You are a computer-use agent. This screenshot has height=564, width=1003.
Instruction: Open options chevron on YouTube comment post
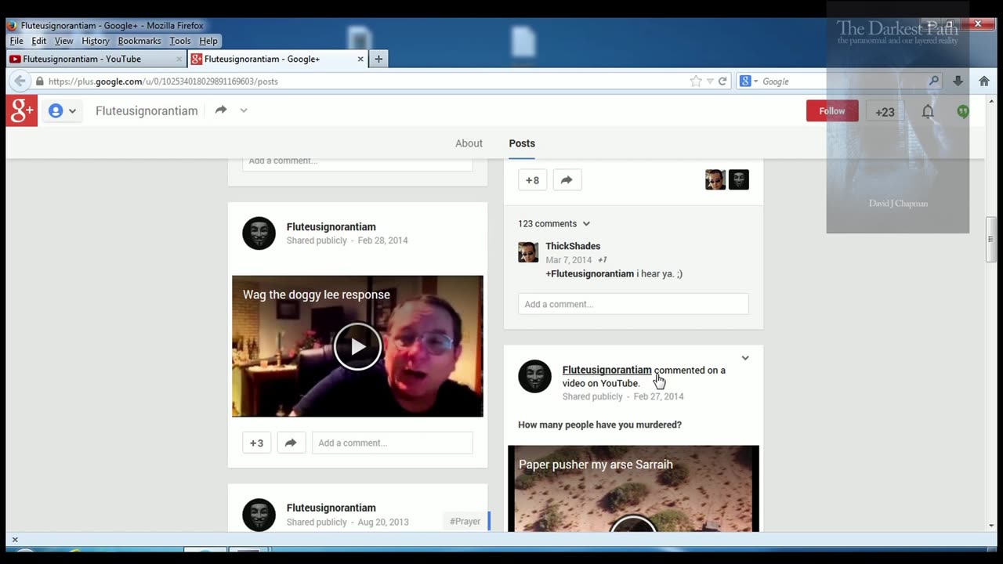[x=745, y=358]
